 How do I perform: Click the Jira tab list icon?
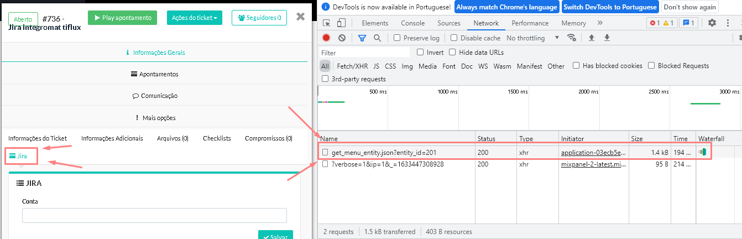click(x=13, y=156)
